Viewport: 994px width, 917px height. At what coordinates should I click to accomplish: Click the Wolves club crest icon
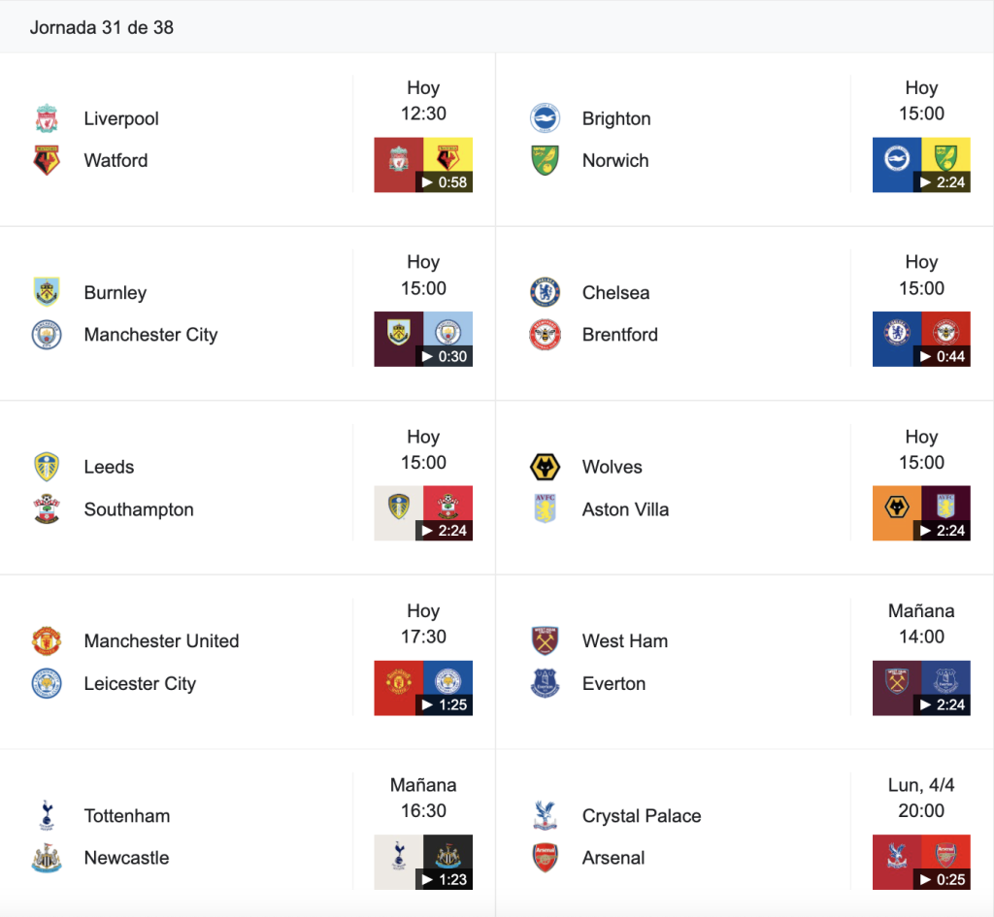point(545,467)
